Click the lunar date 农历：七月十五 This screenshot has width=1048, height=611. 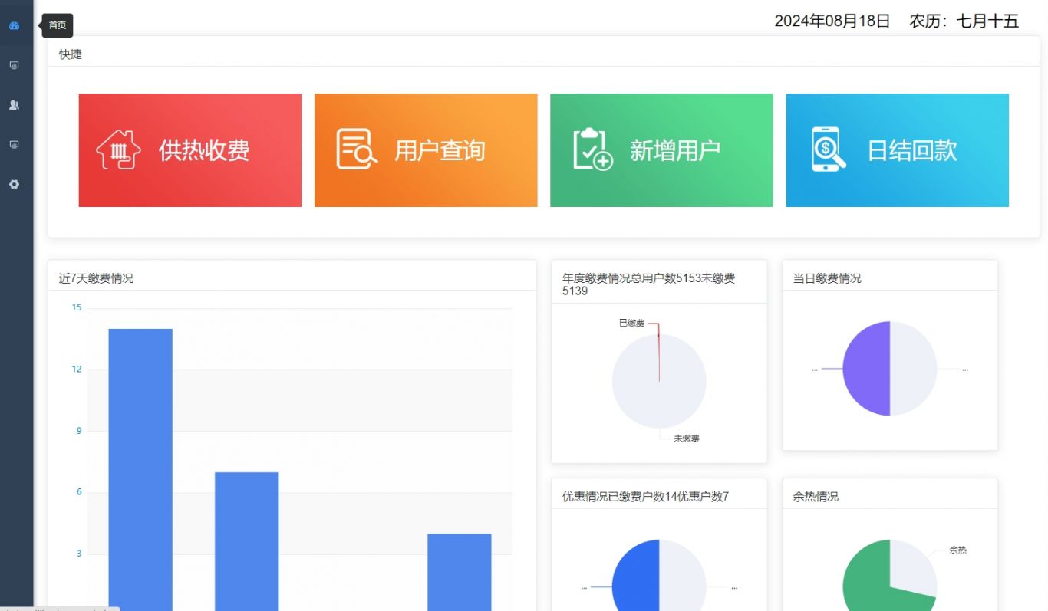click(x=964, y=21)
